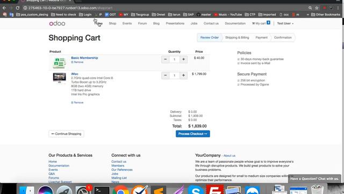
Task: Open Presentations menu item
Action: click(x=175, y=23)
